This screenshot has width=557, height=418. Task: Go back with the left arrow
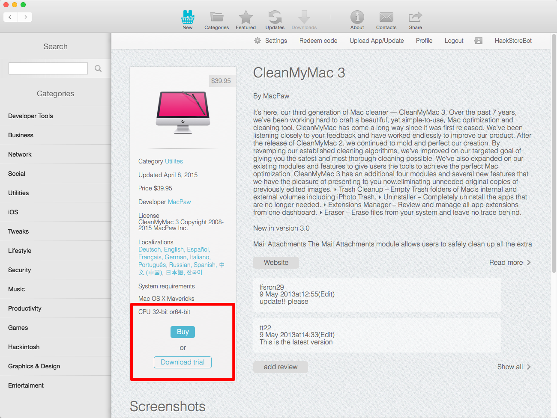pos(10,17)
